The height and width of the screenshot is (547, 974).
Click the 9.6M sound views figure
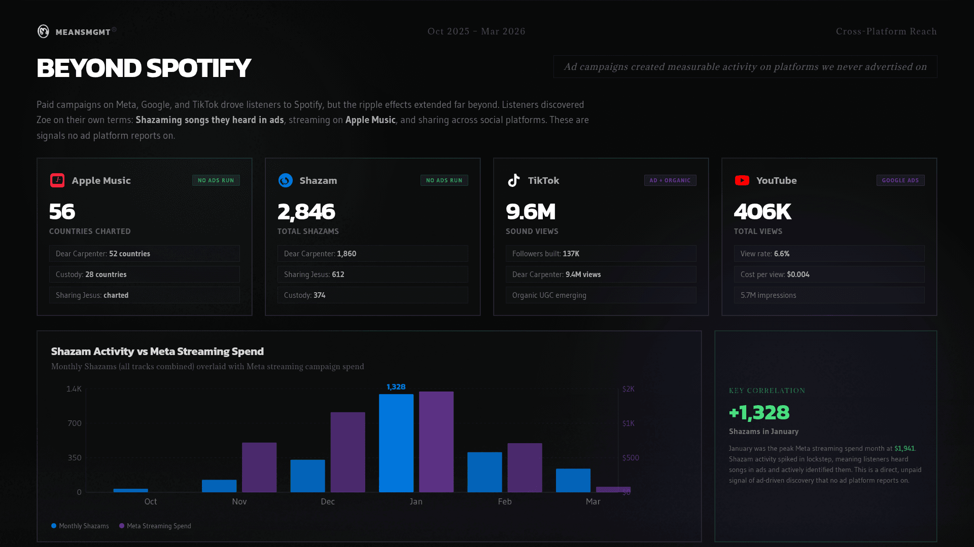531,212
